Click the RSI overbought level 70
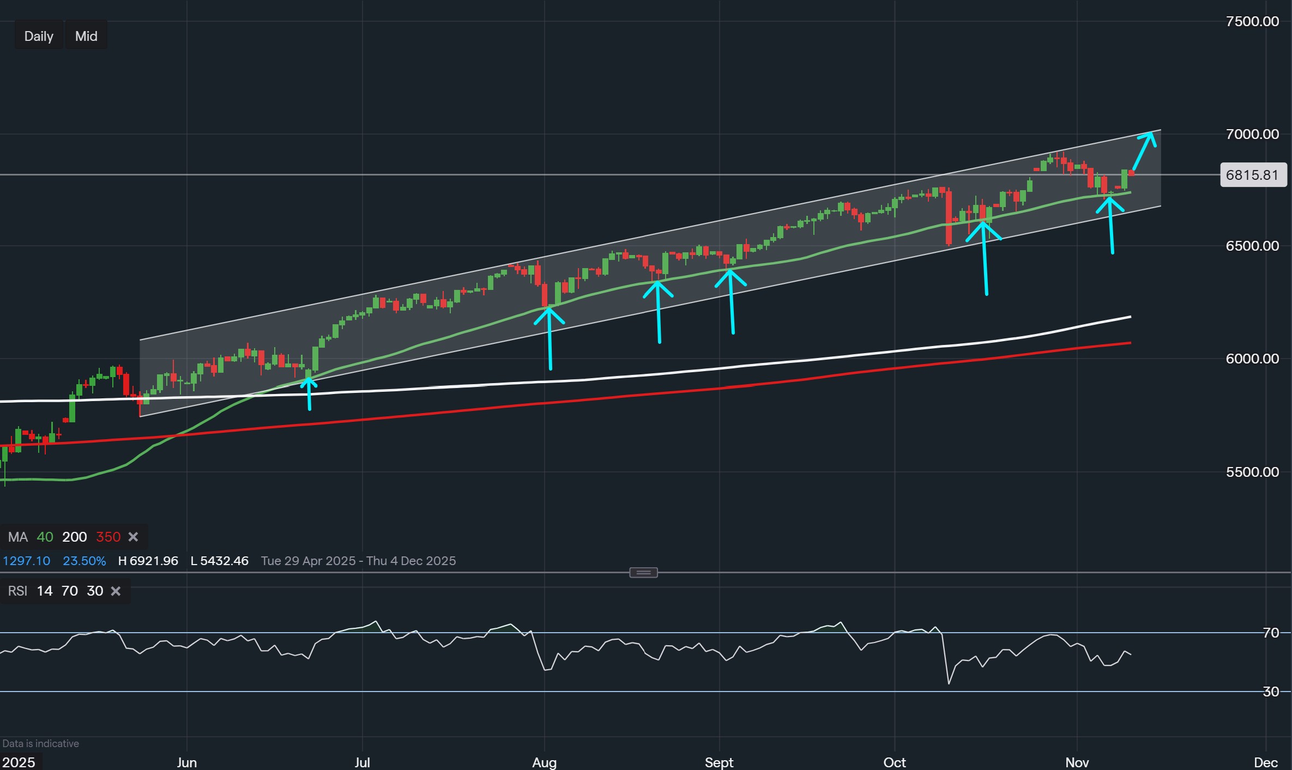Screen dimensions: 1292x770 point(69,591)
